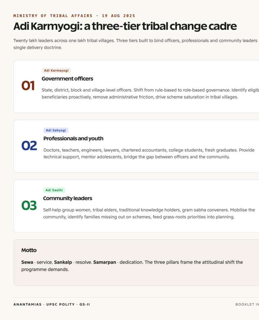Click the large 02 tier number
259x320 pixels.
tap(29, 146)
